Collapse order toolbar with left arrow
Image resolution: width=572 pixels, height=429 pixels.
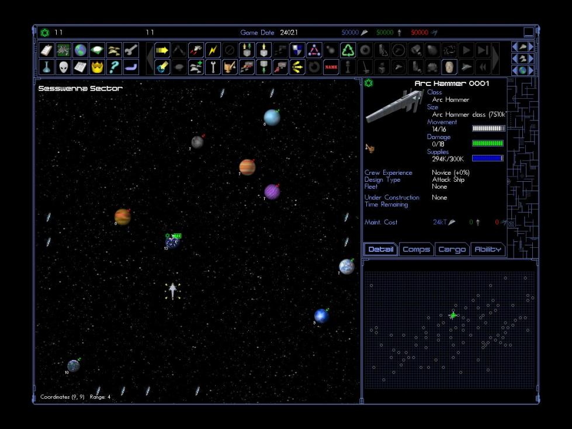click(150, 58)
